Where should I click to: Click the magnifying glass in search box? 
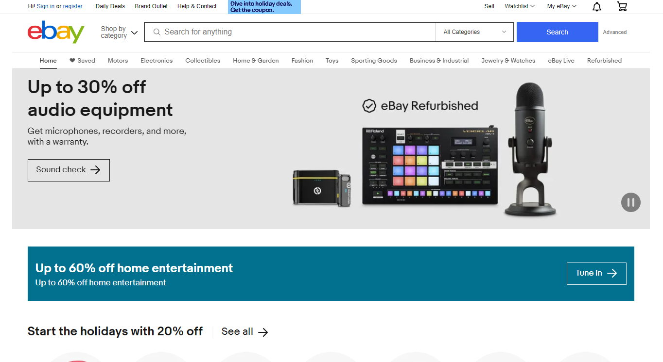point(157,32)
